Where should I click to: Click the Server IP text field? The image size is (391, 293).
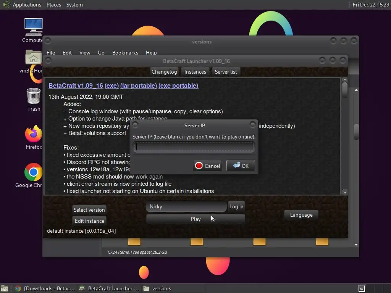(194, 147)
